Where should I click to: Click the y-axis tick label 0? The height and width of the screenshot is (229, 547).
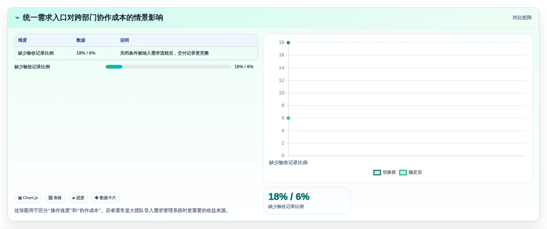pyautogui.click(x=283, y=156)
